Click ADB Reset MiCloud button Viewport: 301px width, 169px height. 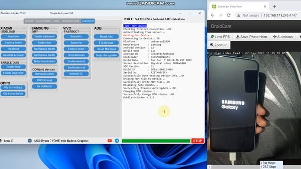click(x=106, y=49)
